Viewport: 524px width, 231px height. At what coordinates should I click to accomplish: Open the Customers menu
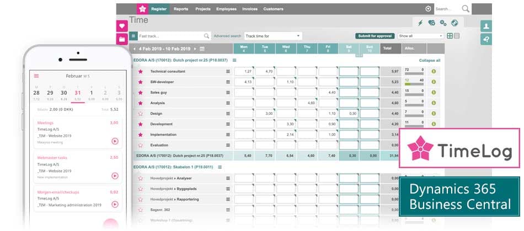pyautogui.click(x=274, y=9)
